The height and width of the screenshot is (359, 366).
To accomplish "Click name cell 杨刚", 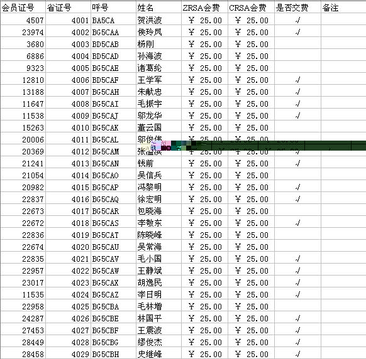I will [158, 43].
